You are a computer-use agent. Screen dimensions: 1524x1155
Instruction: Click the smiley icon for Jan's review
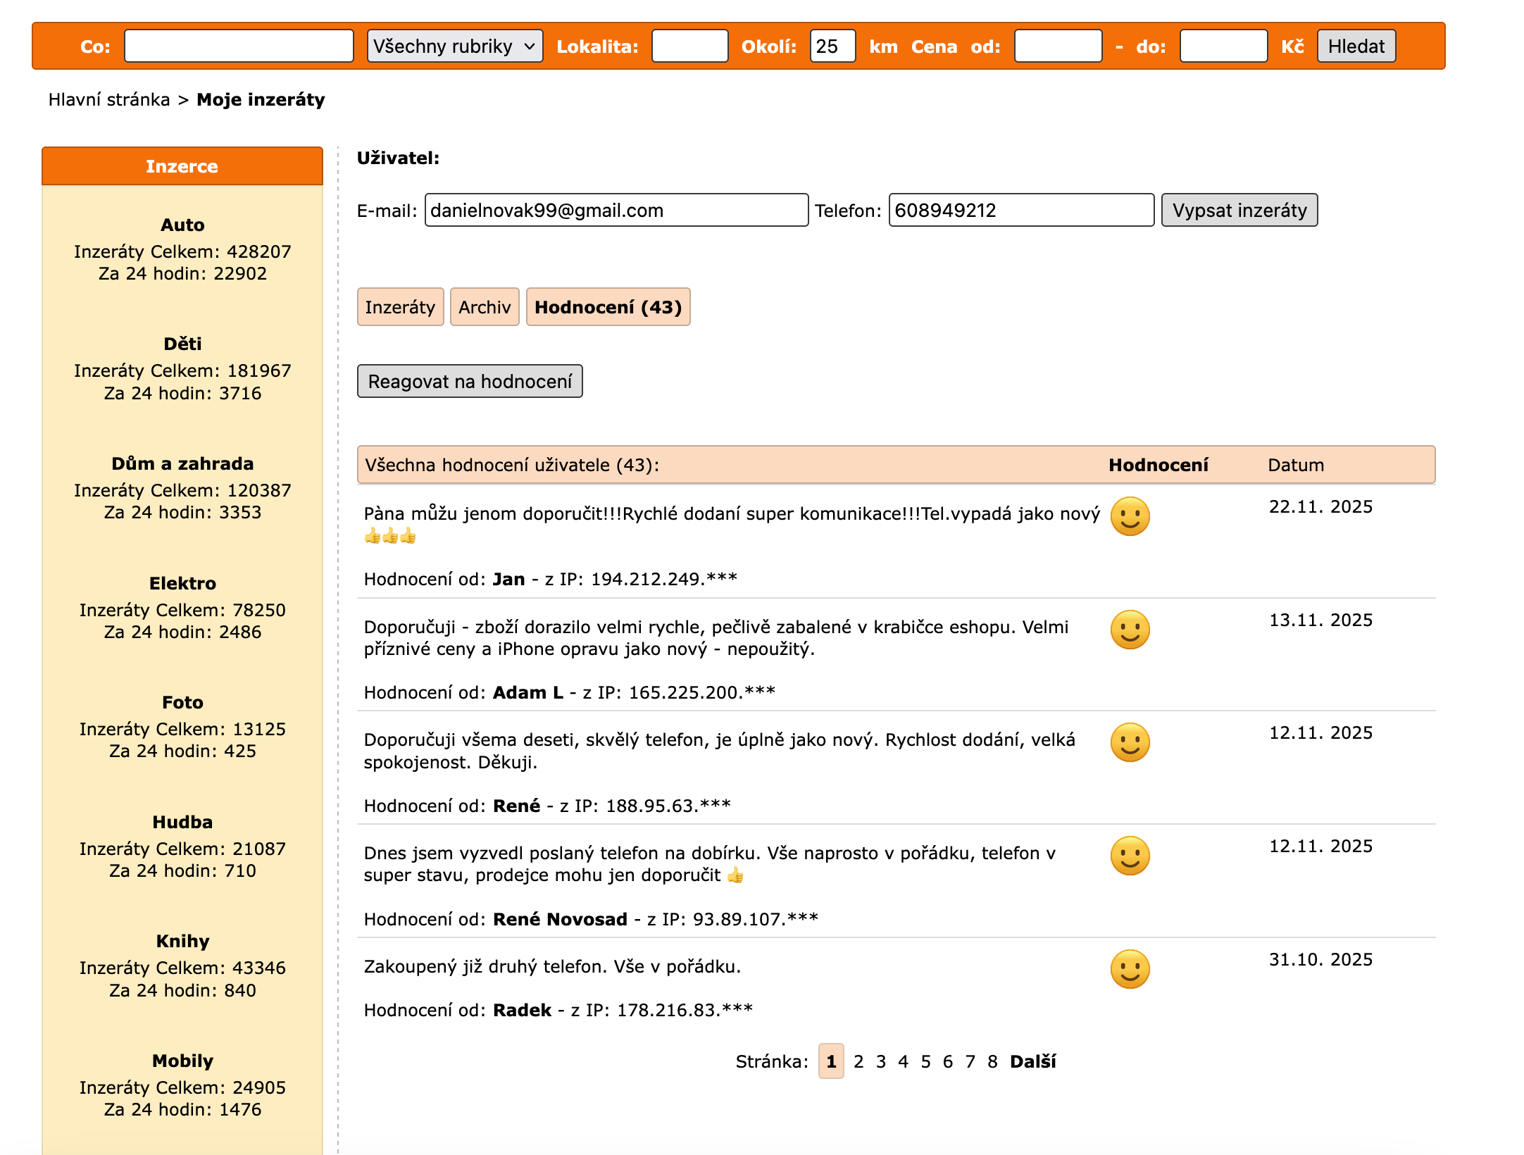tap(1130, 516)
